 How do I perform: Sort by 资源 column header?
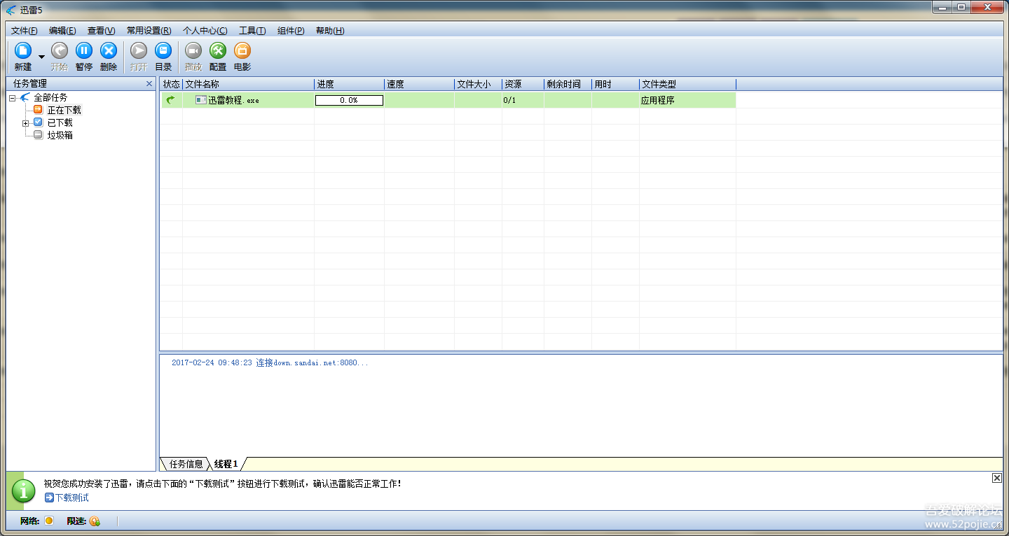523,84
